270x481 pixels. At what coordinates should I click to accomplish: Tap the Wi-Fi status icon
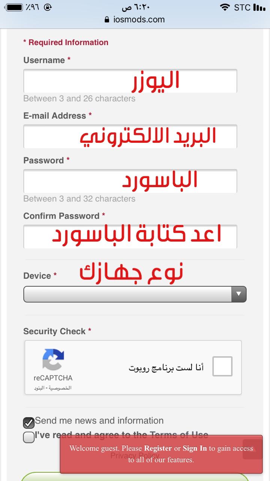point(225,7)
